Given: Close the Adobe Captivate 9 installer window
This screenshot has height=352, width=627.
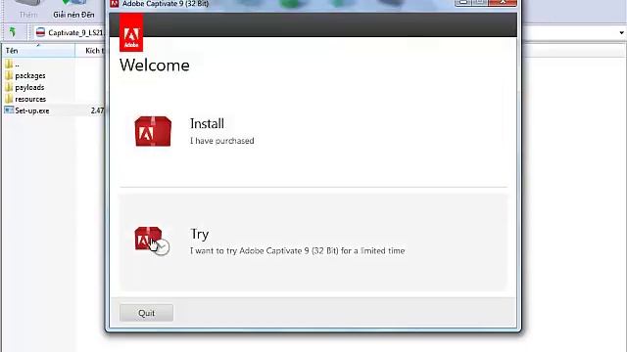Looking at the screenshot, I should click(x=503, y=3).
